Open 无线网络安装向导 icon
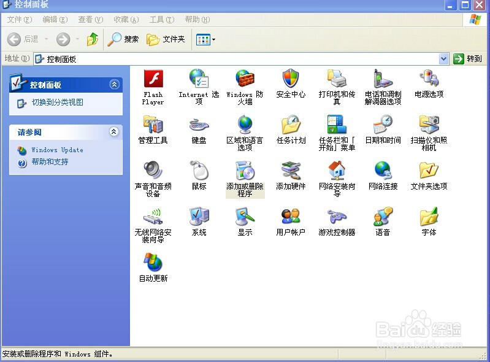This screenshot has width=490, height=362. [153, 217]
